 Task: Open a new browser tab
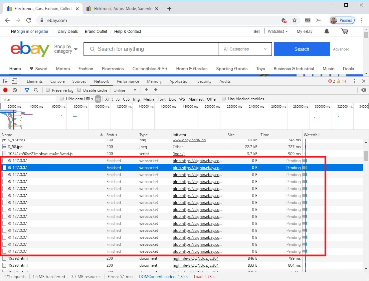click(x=169, y=9)
